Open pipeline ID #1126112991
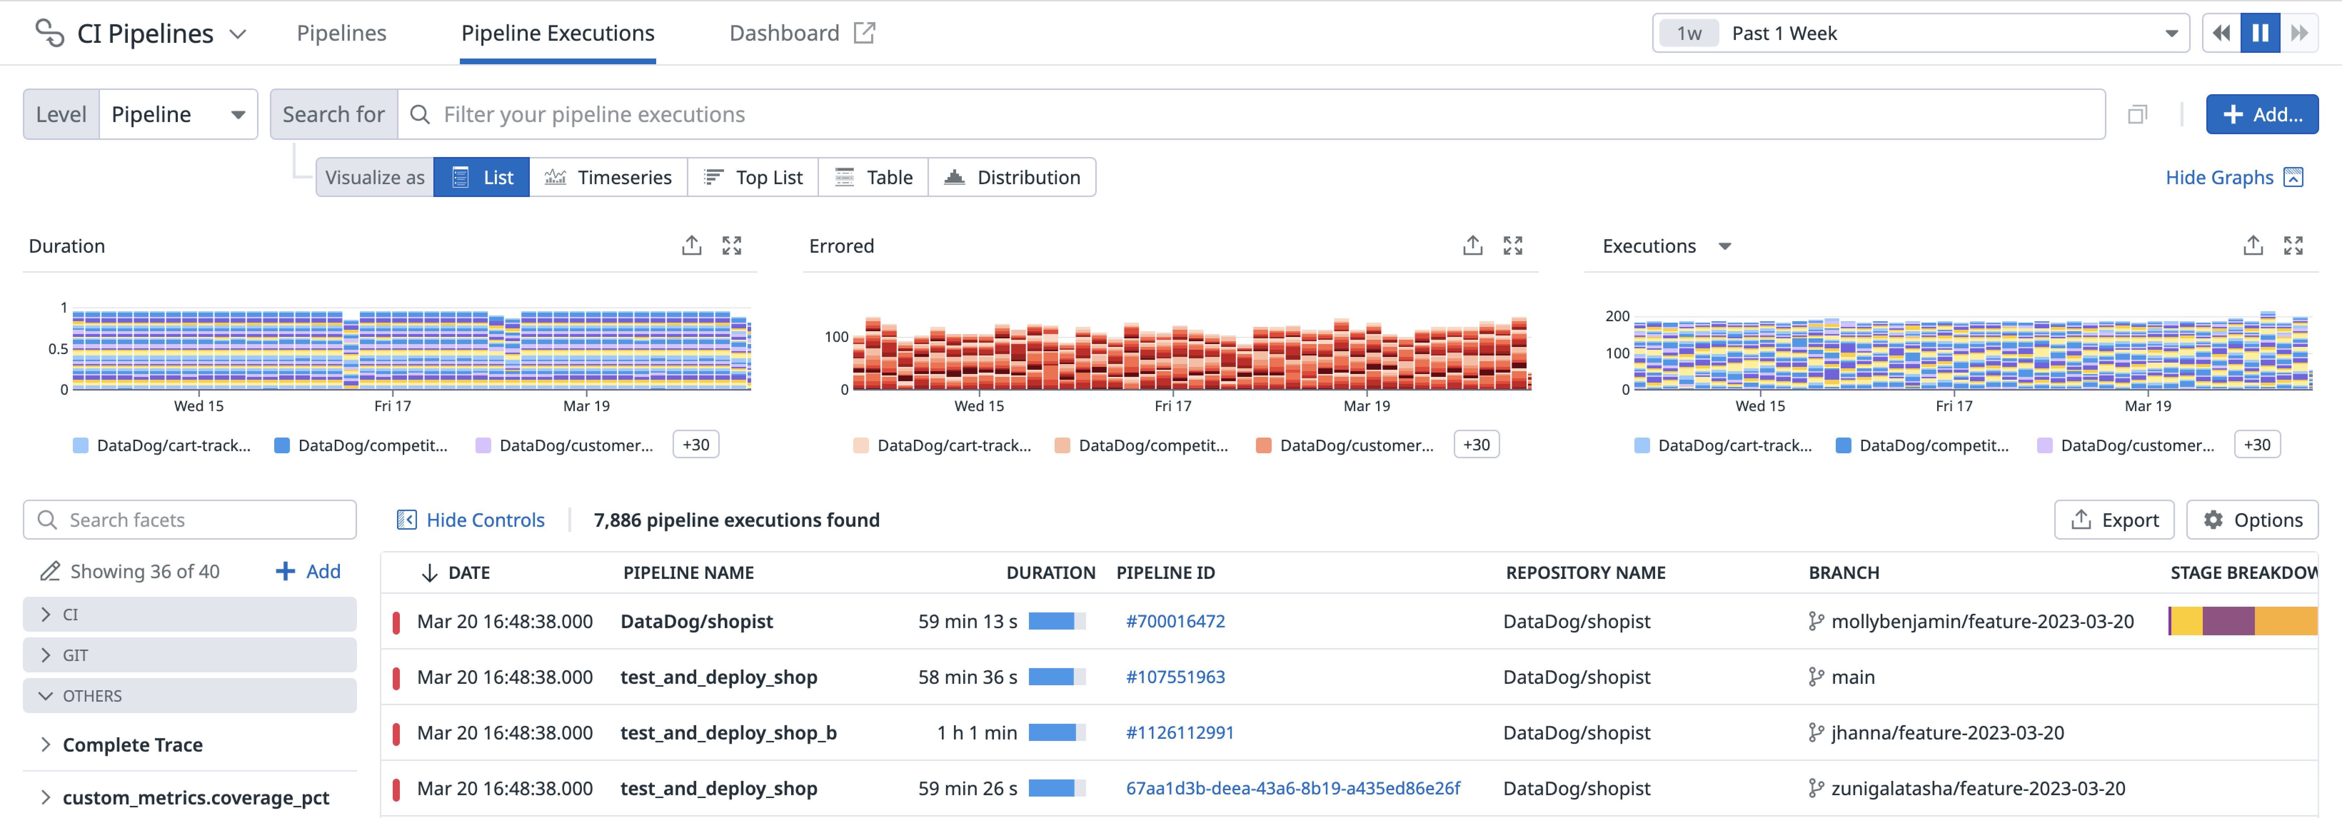Screen dimensions: 2342x818 1179,733
